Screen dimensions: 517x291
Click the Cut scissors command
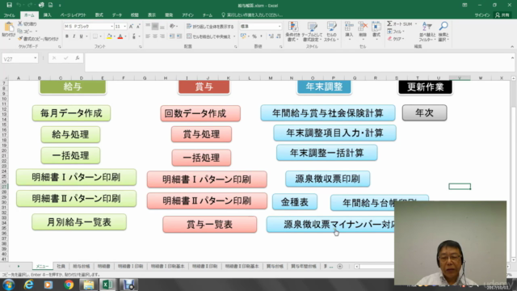coord(27,23)
